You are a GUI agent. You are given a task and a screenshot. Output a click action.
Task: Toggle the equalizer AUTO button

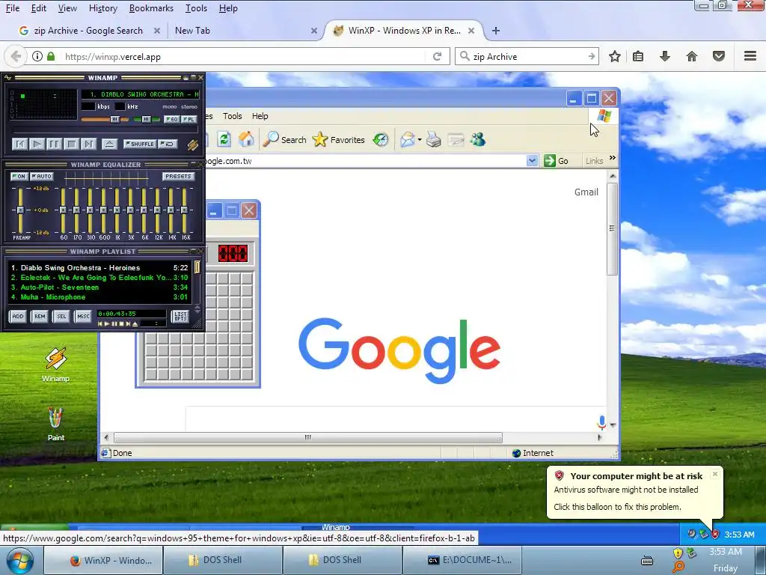pyautogui.click(x=42, y=176)
